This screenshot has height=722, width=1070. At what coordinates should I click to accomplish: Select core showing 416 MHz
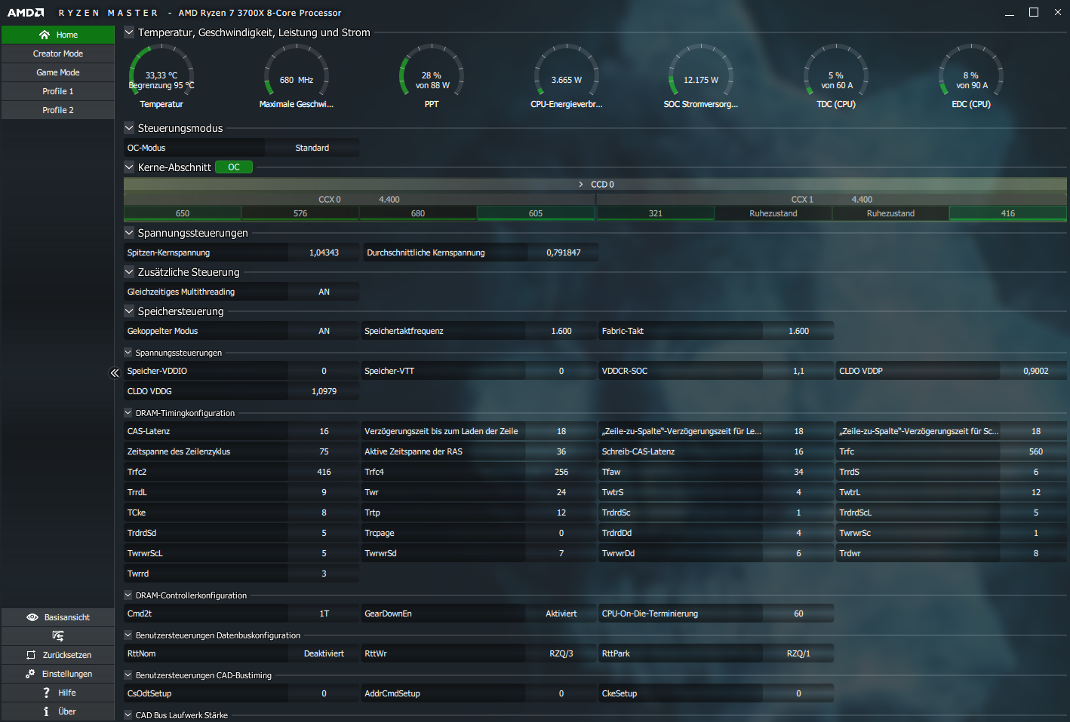tap(1008, 213)
